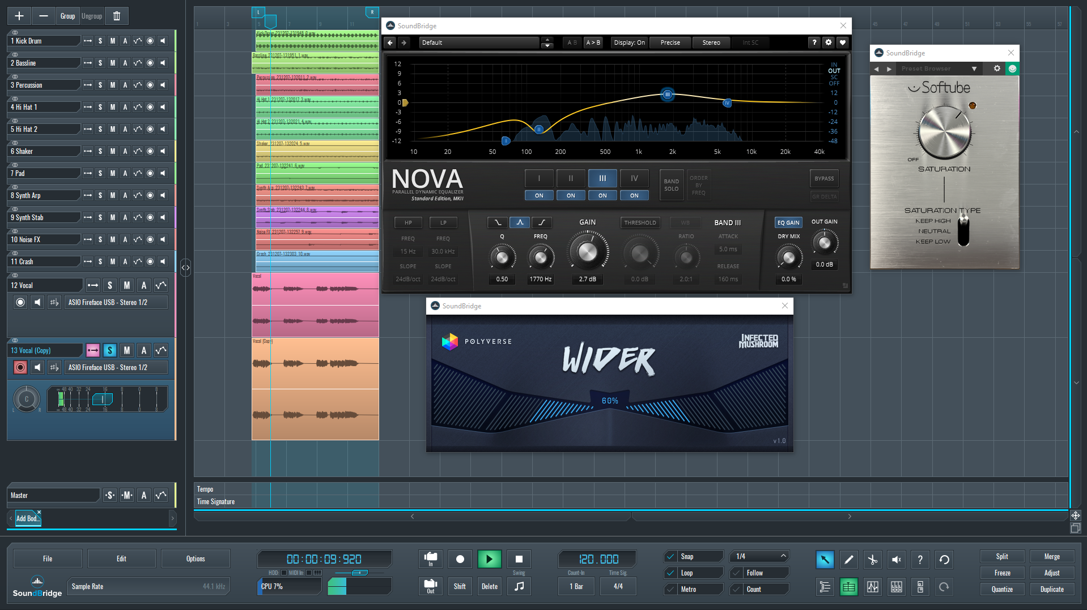Open Softube plugin settings gear
Viewport: 1087px width, 610px height.
pyautogui.click(x=997, y=68)
